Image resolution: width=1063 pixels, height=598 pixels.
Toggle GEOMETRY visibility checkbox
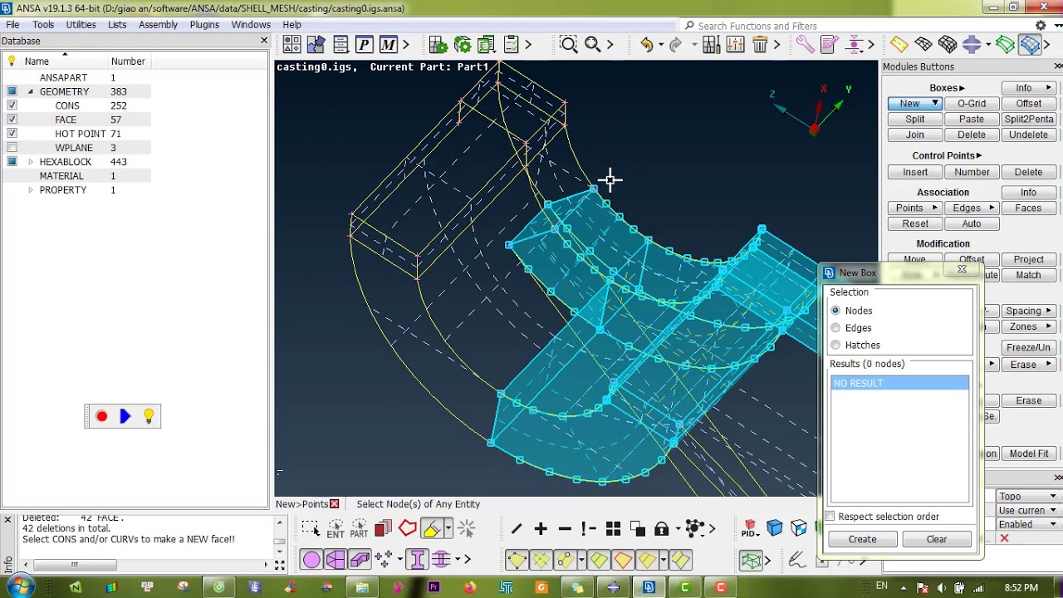12,91
